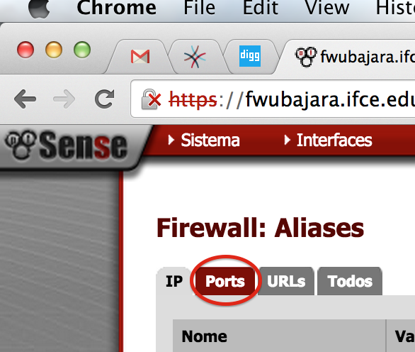Click the insecure padlock icon

point(151,99)
